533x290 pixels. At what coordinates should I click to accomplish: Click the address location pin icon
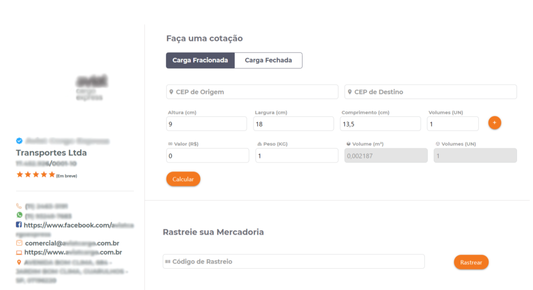click(19, 262)
